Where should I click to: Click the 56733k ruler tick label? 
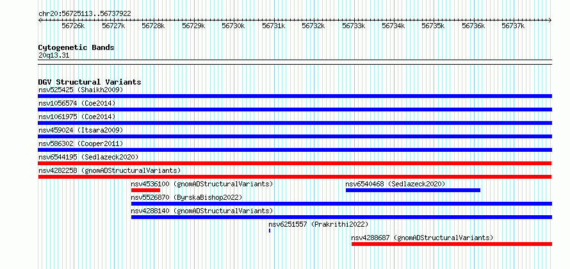click(354, 26)
